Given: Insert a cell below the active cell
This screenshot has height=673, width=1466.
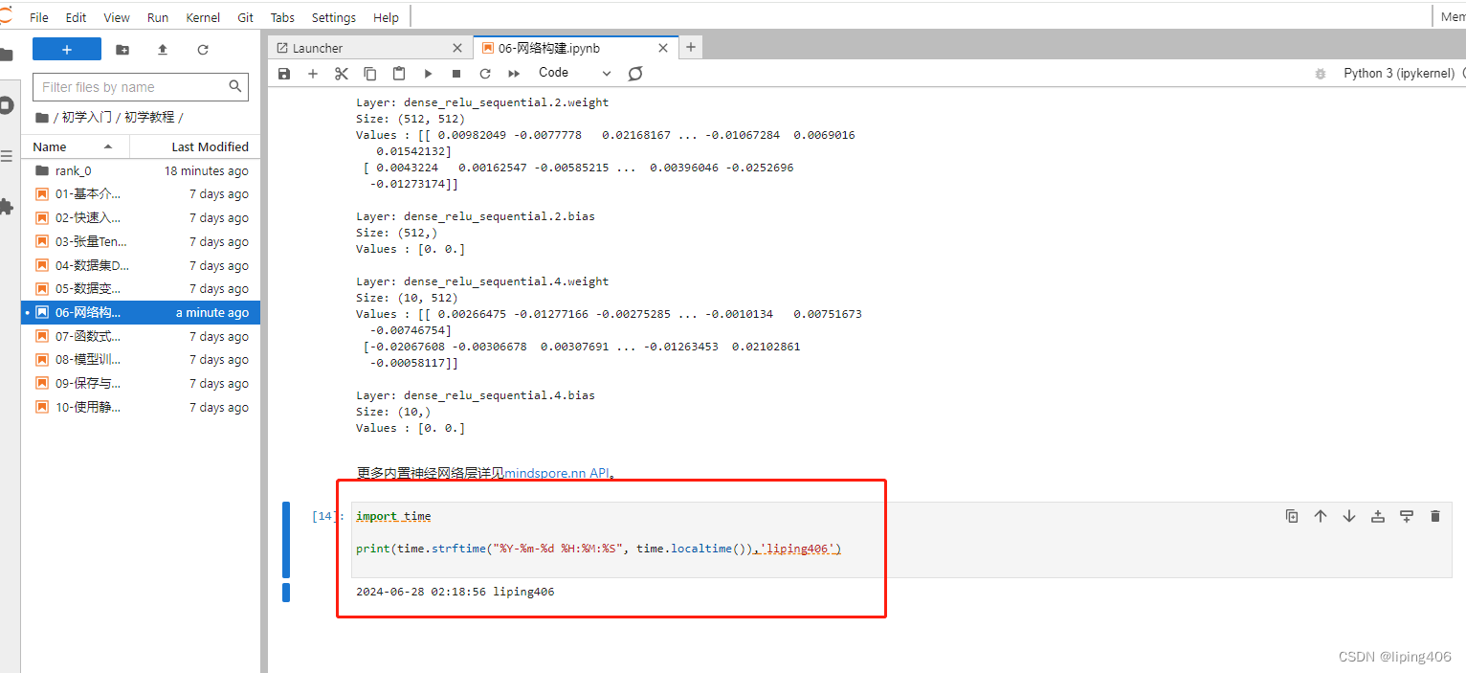Looking at the screenshot, I should click(x=1407, y=516).
